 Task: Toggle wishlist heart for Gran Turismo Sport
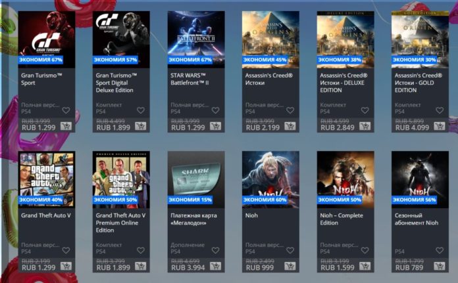click(x=66, y=110)
